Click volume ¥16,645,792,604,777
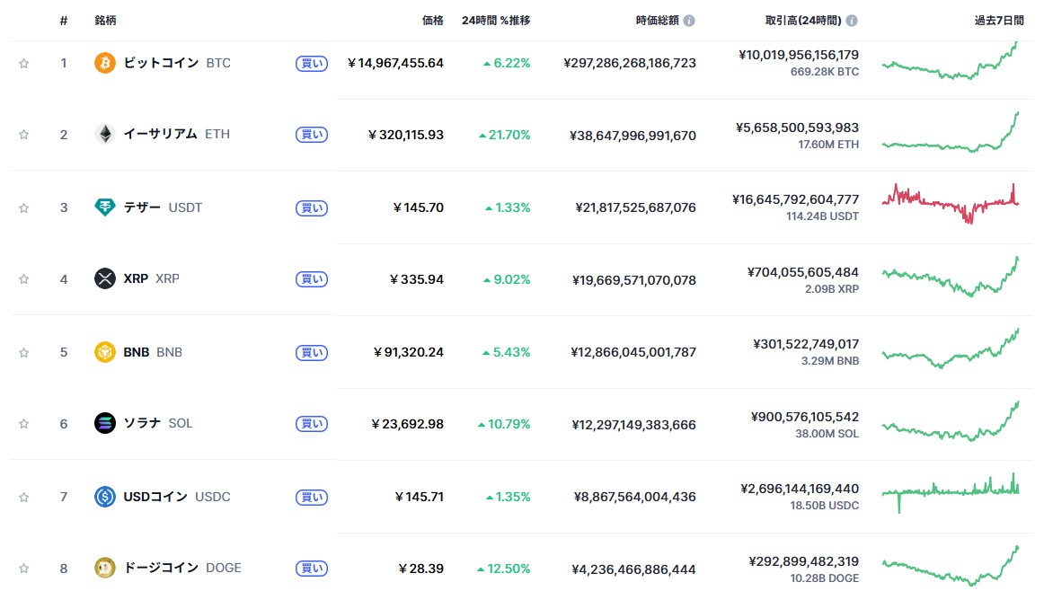The image size is (1044, 591). click(796, 199)
